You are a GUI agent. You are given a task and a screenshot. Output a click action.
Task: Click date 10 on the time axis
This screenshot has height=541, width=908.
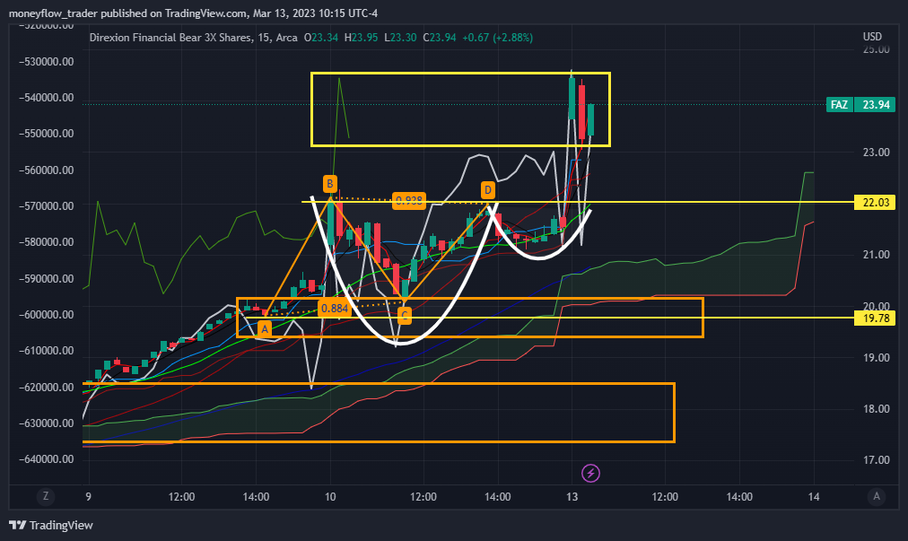click(330, 497)
